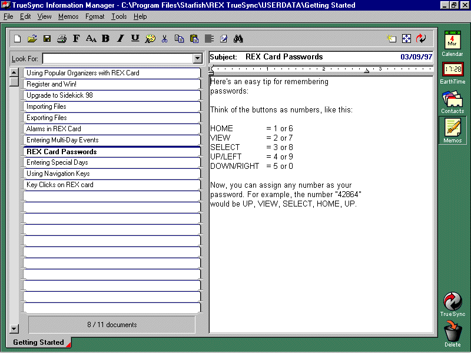Open memo Exporting Files

[x=112, y=118]
